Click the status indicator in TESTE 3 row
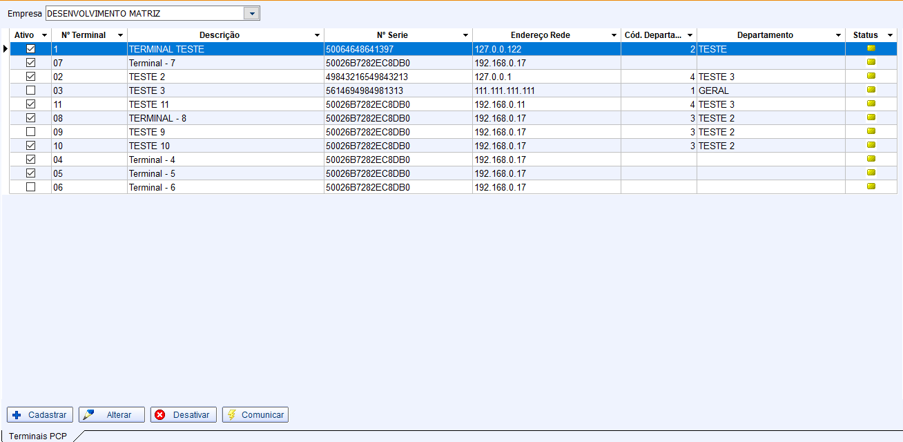The width and height of the screenshot is (903, 442). 871,90
